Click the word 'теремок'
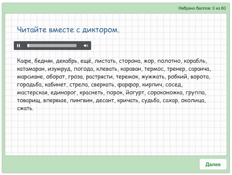Image resolution: width=232 pixels, height=175 pixels. (x=127, y=77)
